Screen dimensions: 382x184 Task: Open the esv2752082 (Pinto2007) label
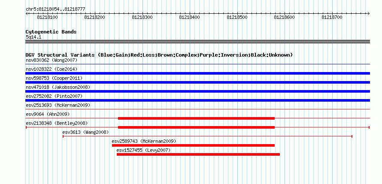click(x=54, y=96)
